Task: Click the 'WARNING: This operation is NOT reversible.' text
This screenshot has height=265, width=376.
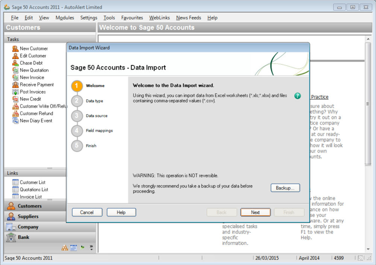Action: (175, 176)
